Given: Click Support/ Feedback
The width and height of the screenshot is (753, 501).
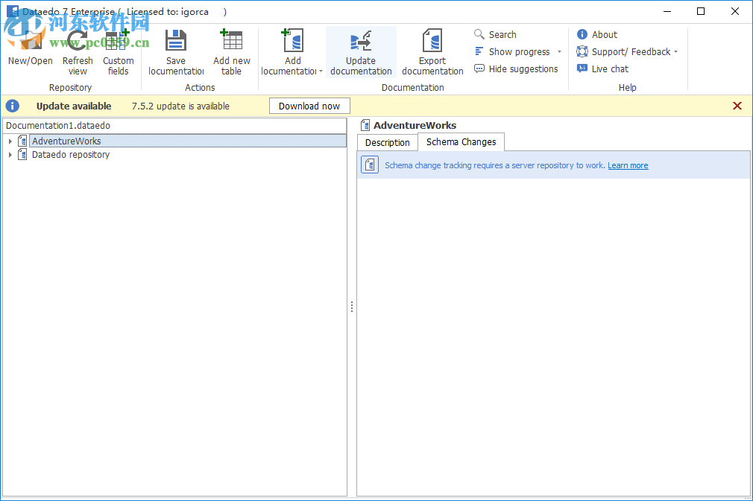Looking at the screenshot, I should (623, 52).
